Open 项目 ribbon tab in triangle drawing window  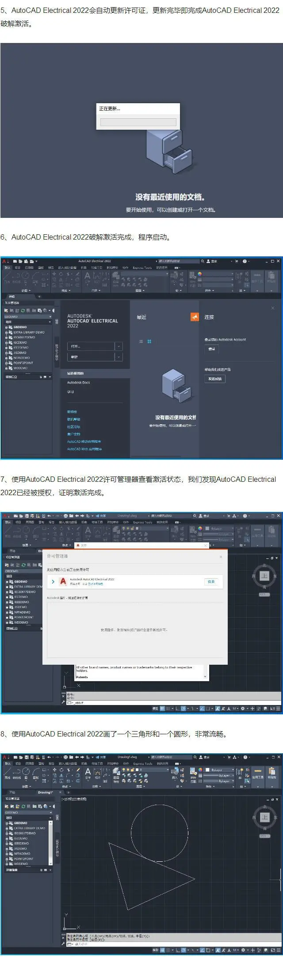(18, 763)
